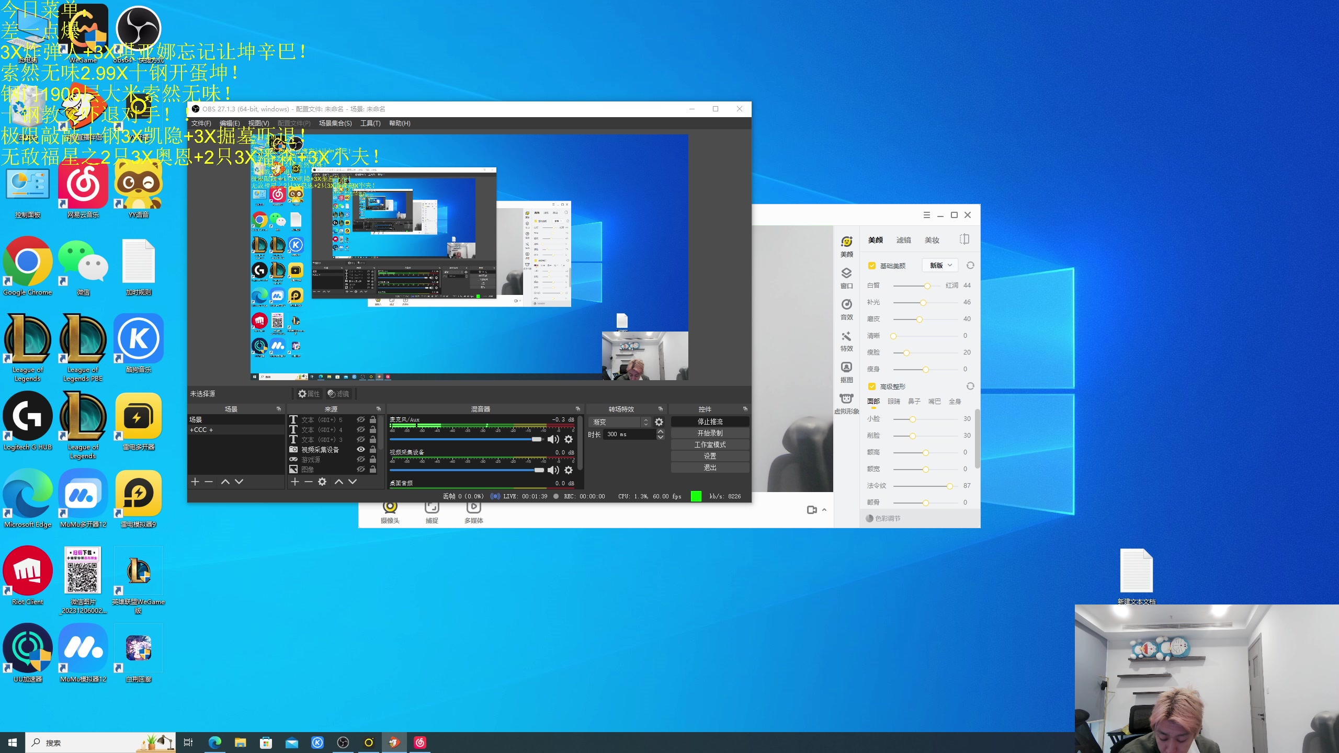The image size is (1339, 753).
Task: Decrease 时长 duration with down stepper
Action: tap(661, 437)
